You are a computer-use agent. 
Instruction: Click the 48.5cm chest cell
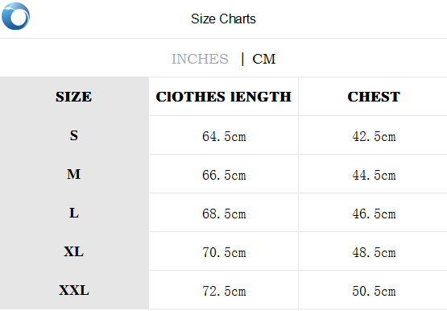click(x=374, y=252)
